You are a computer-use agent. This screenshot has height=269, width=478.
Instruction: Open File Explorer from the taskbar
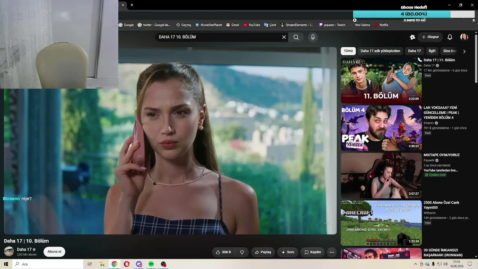click(x=102, y=264)
